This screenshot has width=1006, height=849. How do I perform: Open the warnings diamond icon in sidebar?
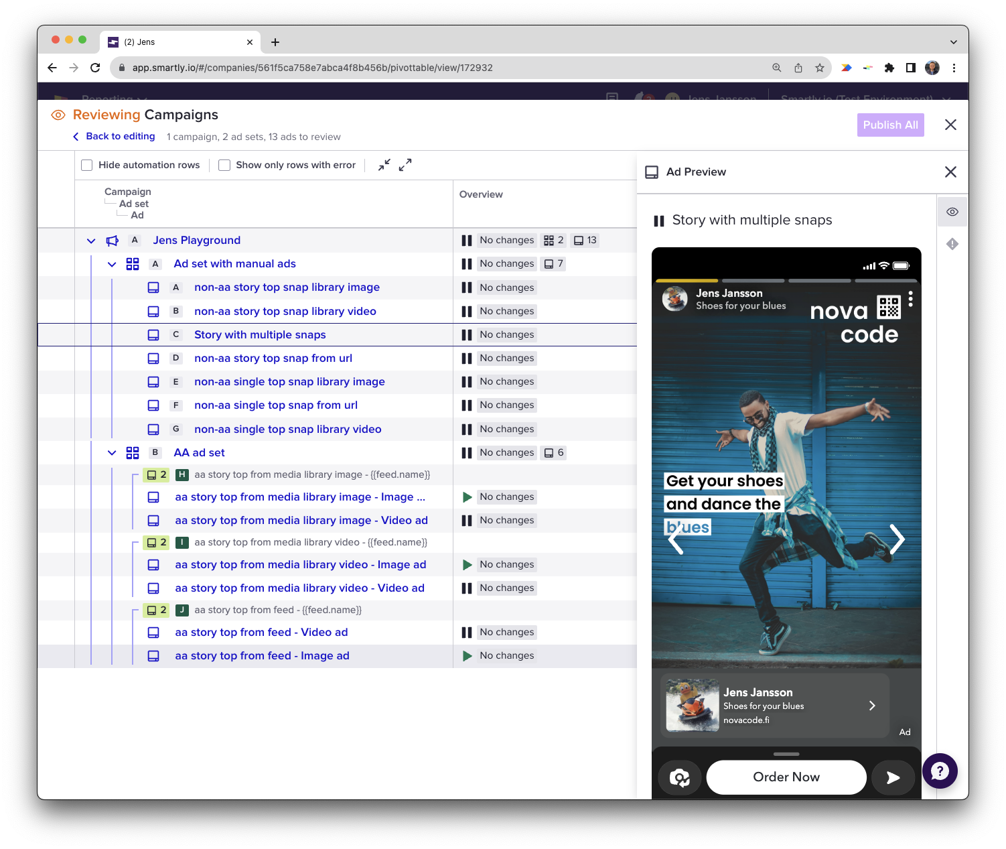(952, 244)
